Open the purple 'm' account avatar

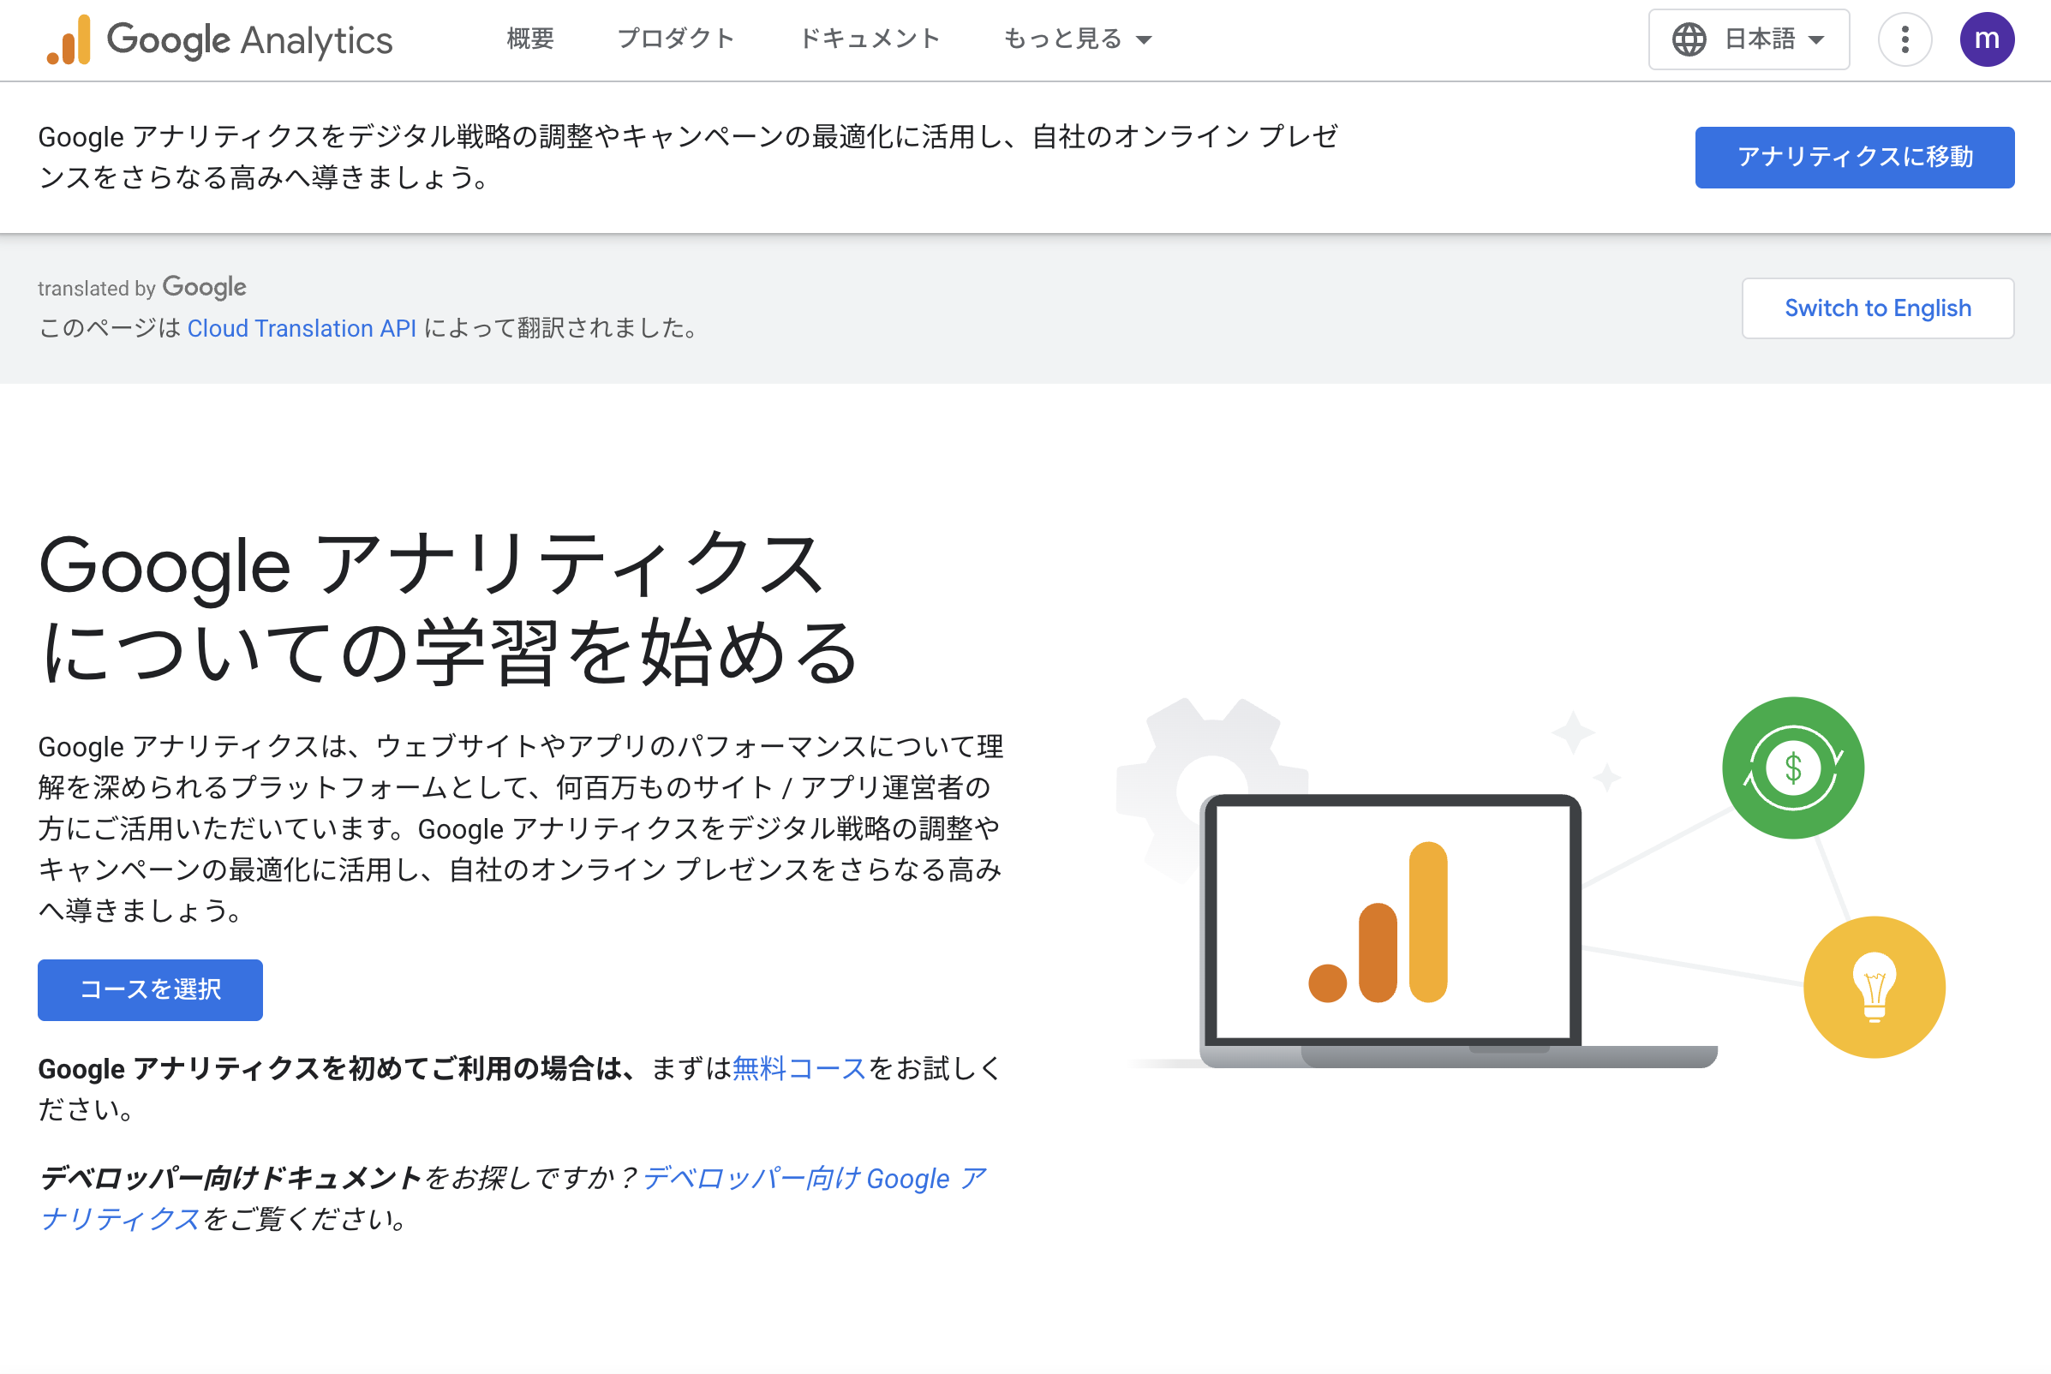1986,39
